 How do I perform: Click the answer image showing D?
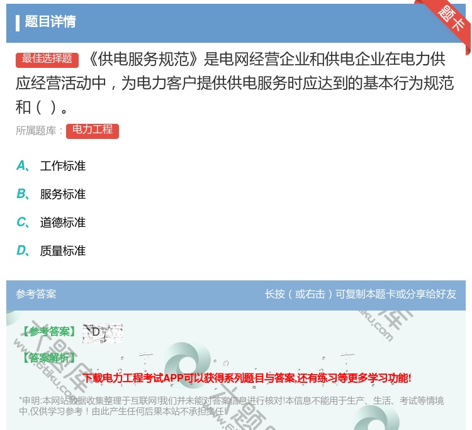(103, 333)
